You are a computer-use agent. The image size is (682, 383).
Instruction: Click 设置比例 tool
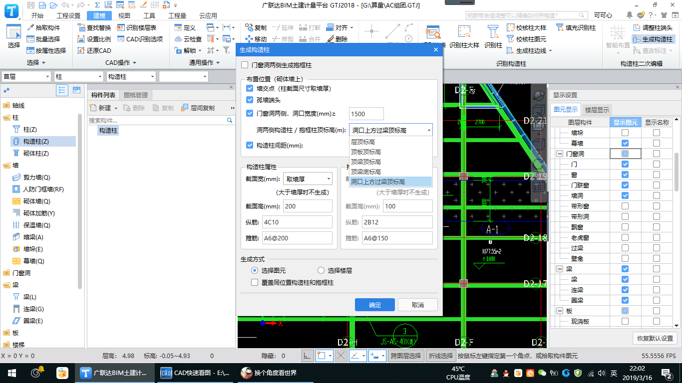[94, 39]
